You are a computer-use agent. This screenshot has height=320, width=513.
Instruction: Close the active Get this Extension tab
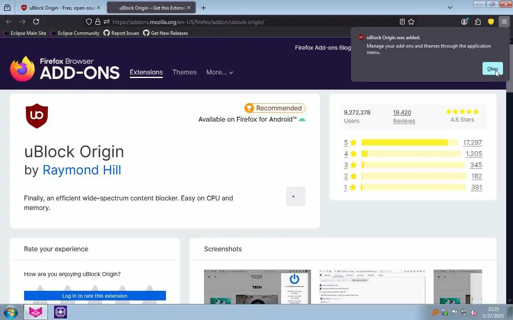189,8
